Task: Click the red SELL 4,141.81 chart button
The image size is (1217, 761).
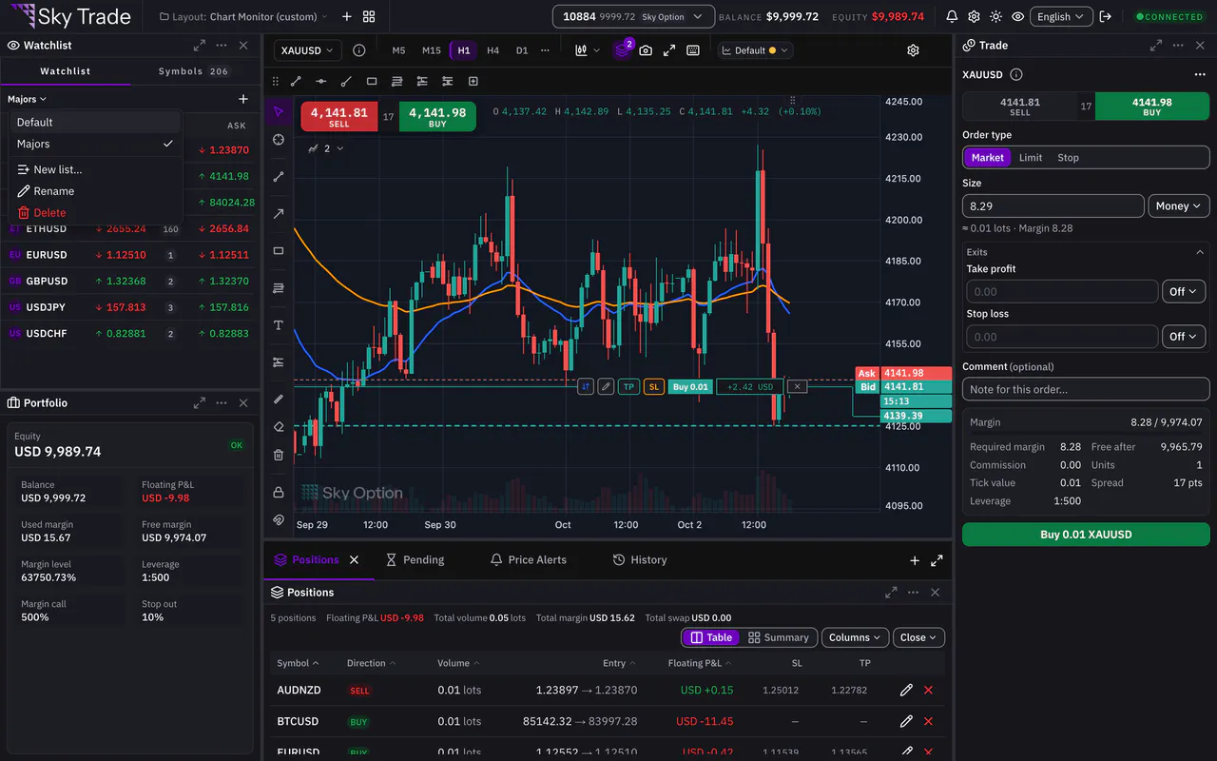Action: (x=339, y=116)
